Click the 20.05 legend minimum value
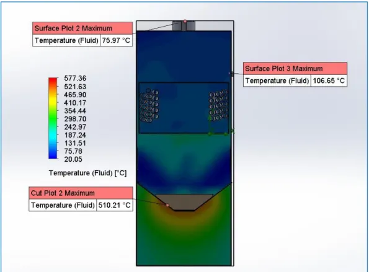The height and width of the screenshot is (272, 369). pyautogui.click(x=73, y=159)
